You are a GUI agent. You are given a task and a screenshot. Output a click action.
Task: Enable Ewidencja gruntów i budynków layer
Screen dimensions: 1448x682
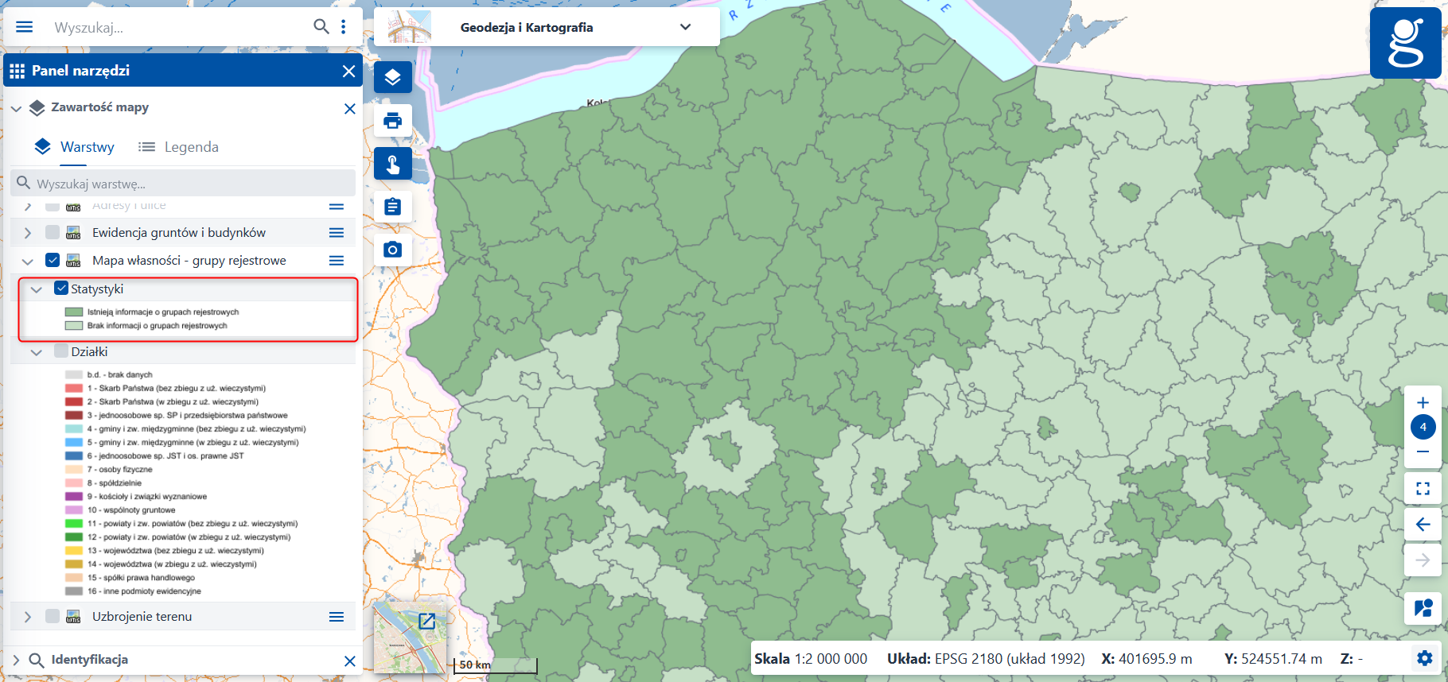click(53, 232)
